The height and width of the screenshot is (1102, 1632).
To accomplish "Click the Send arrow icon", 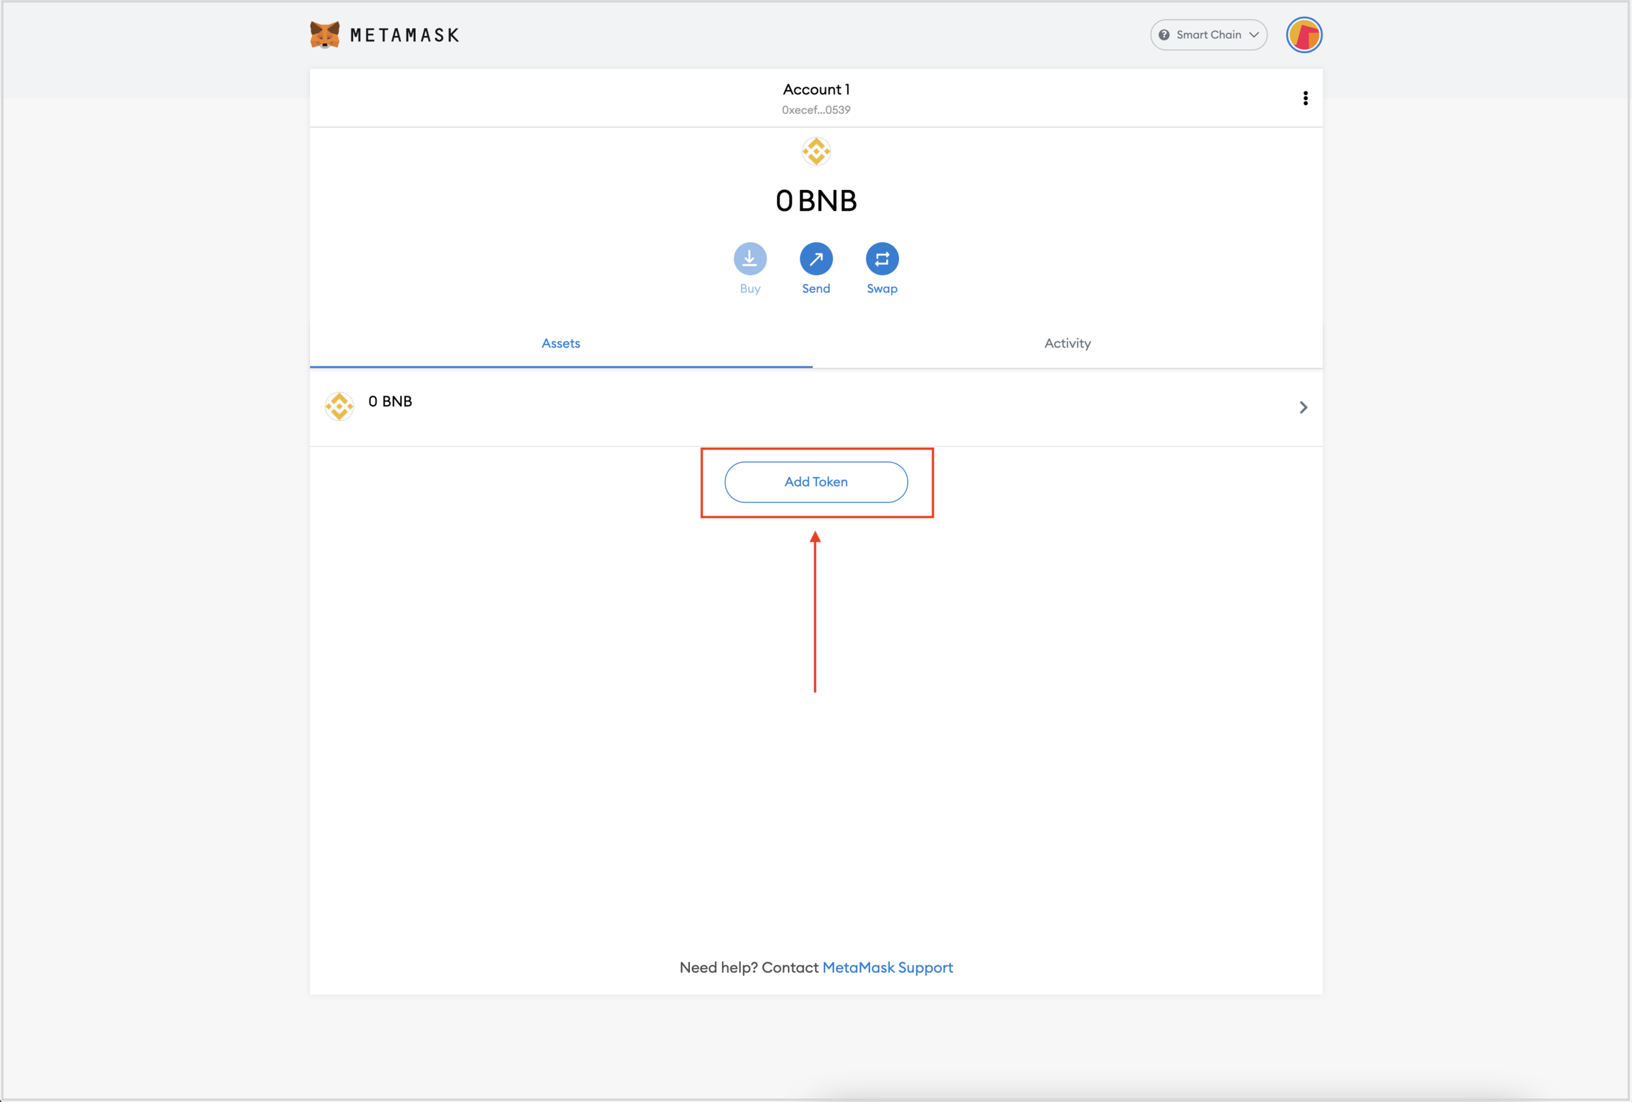I will tap(816, 259).
